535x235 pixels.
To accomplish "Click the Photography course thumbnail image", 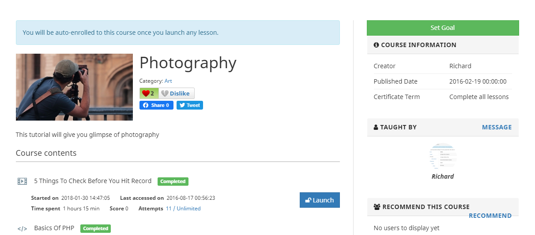I will 74,87.
